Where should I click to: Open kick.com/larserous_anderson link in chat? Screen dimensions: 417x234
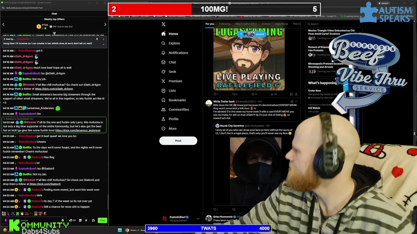[78, 130]
